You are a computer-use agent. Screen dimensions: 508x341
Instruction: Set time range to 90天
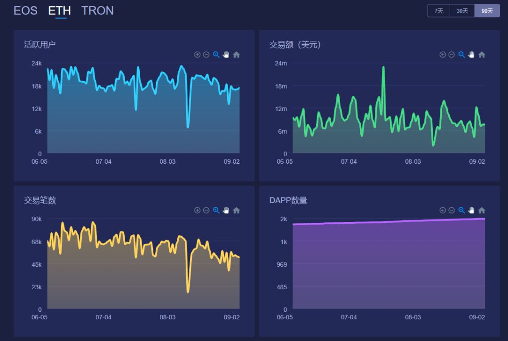[x=487, y=11]
